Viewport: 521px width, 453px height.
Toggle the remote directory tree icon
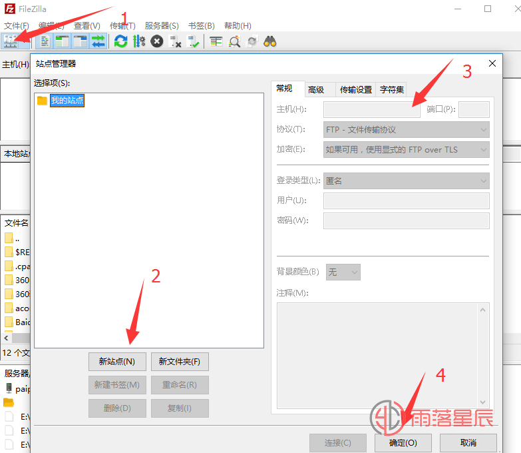(x=80, y=41)
